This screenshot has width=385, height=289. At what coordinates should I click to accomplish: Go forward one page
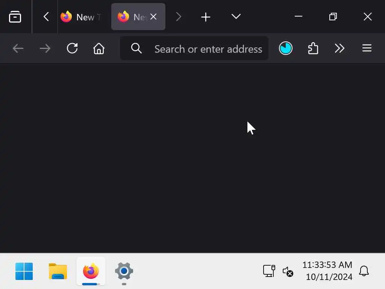click(45, 48)
